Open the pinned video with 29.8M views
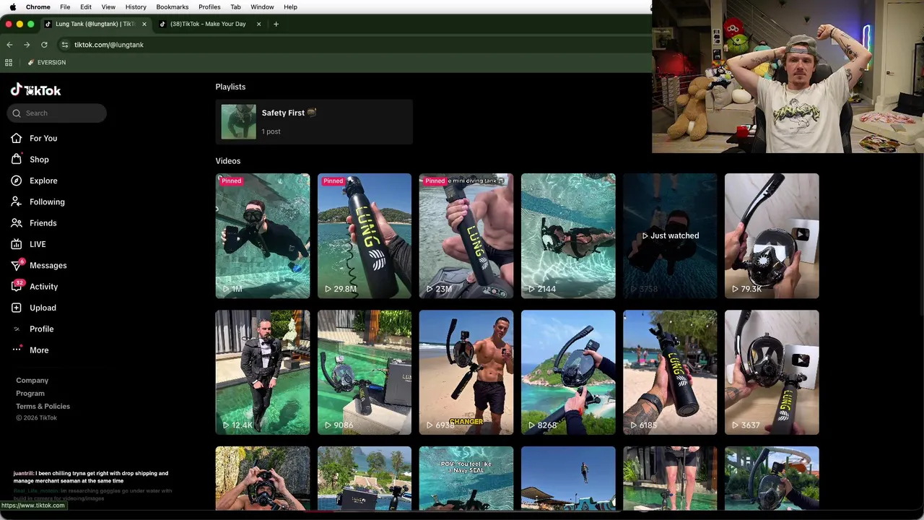Viewport: 924px width, 520px height. click(x=365, y=235)
